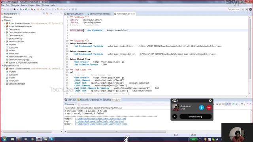This screenshot has height=142, width=253.
Task: Open the Run menu
Action: 38,5
